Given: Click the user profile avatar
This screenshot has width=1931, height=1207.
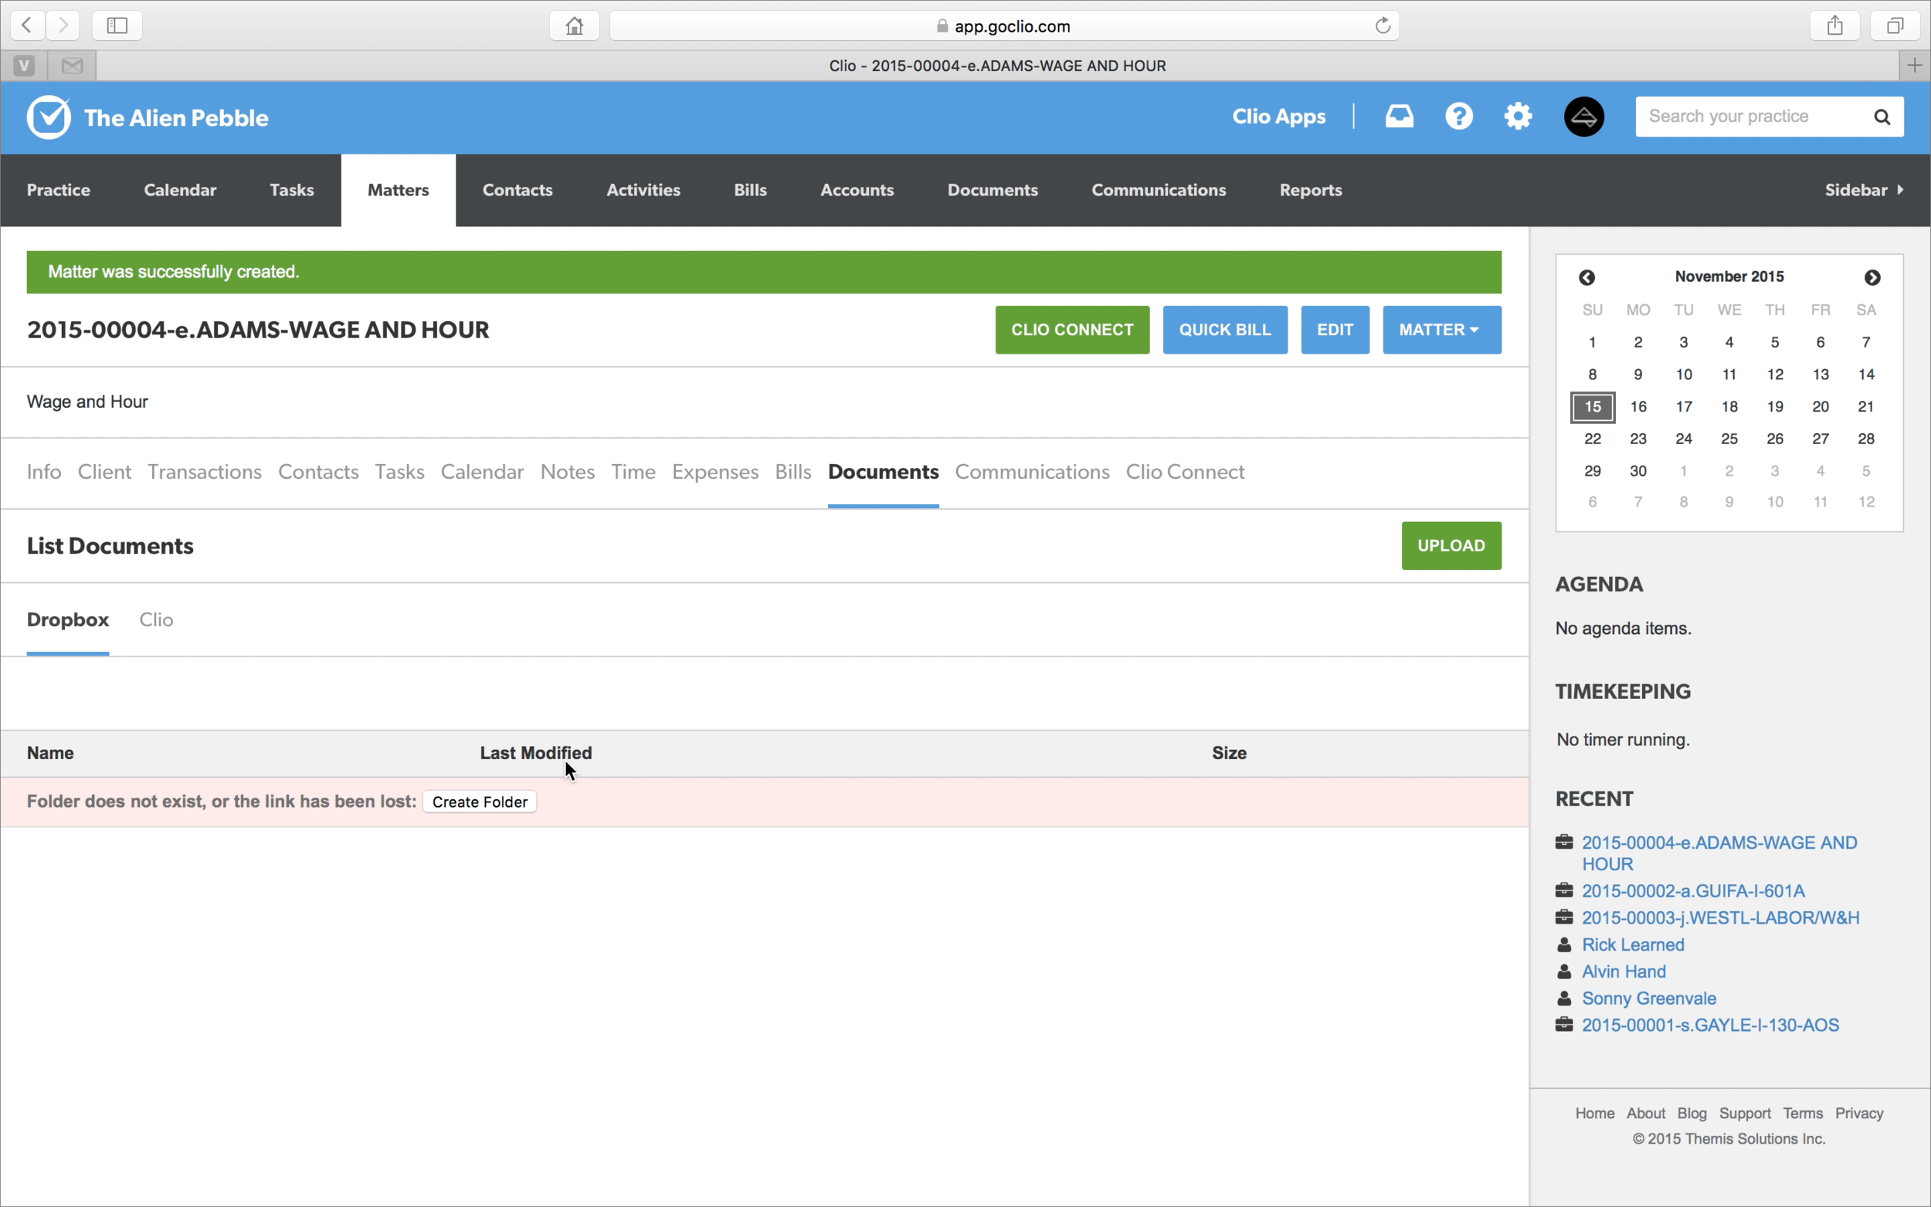Looking at the screenshot, I should (1583, 117).
